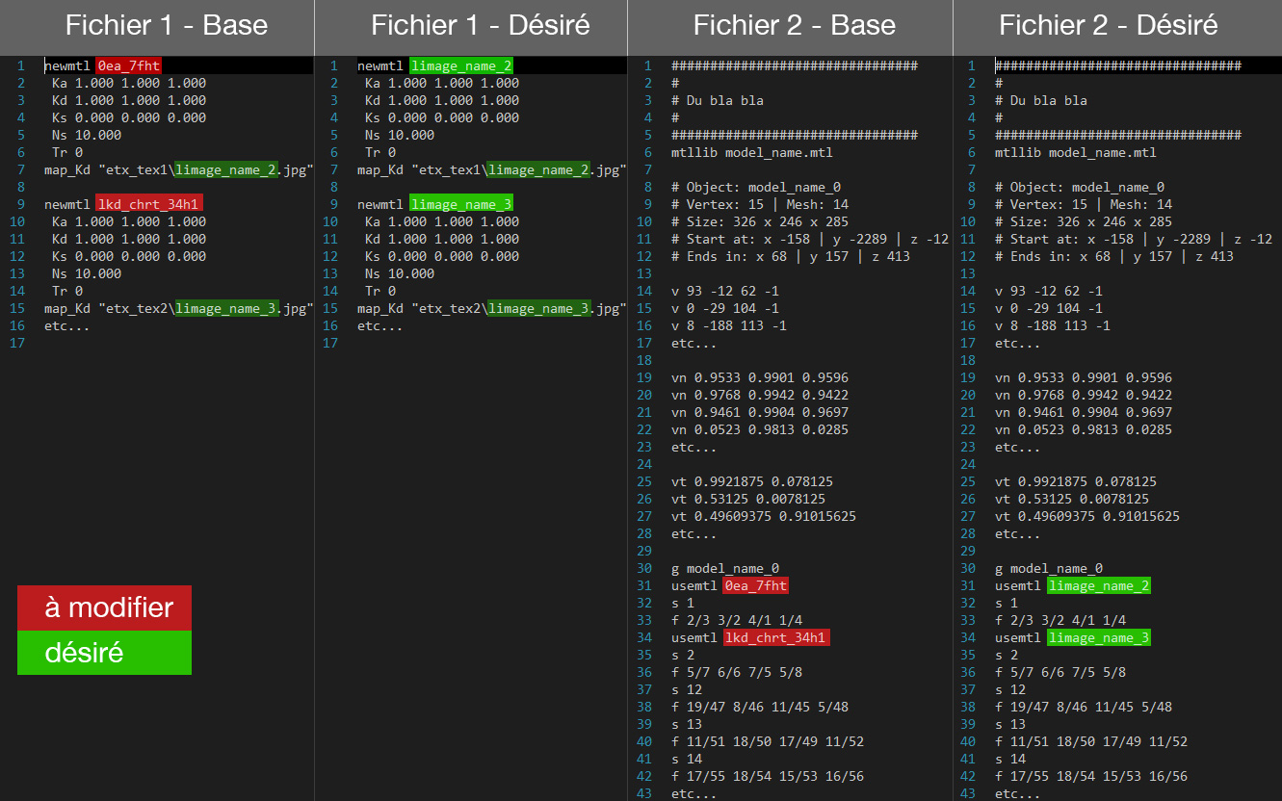Click "# Du bla bla" in Fichier 2 Base
1282x801 pixels.
[718, 100]
